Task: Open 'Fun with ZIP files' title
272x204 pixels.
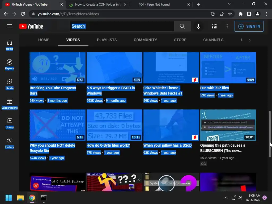Action: point(215,88)
